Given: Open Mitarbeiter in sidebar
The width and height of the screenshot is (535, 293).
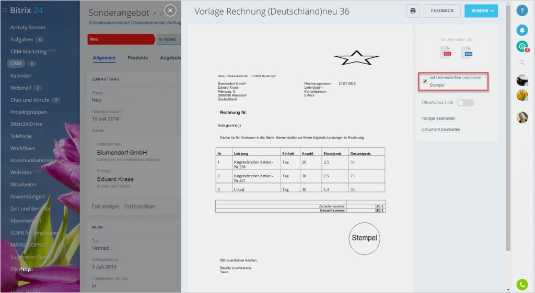Looking at the screenshot, I should [x=24, y=185].
